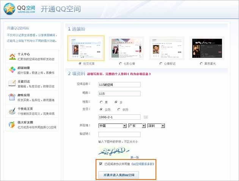239x181 pixels.
Task: Click the 超级相册 photo icon
Action: tap(11, 70)
